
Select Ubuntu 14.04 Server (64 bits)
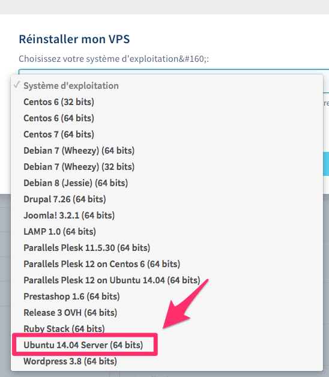167,345
